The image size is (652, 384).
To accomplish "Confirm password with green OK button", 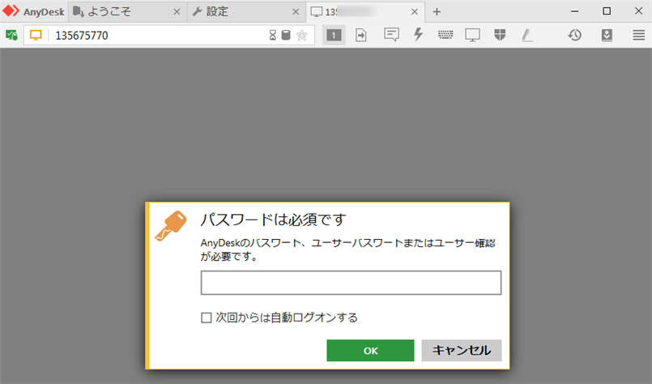I will [x=370, y=350].
